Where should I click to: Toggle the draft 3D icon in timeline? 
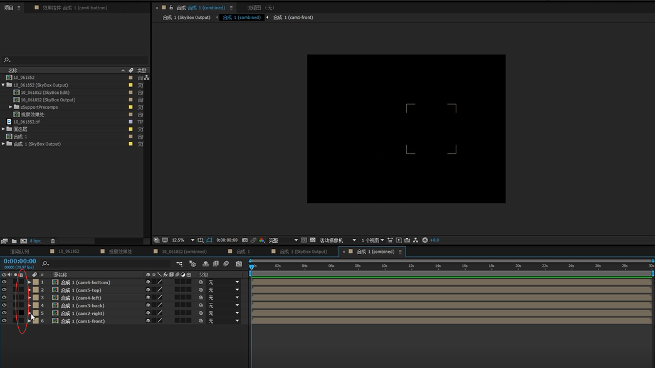pos(192,263)
